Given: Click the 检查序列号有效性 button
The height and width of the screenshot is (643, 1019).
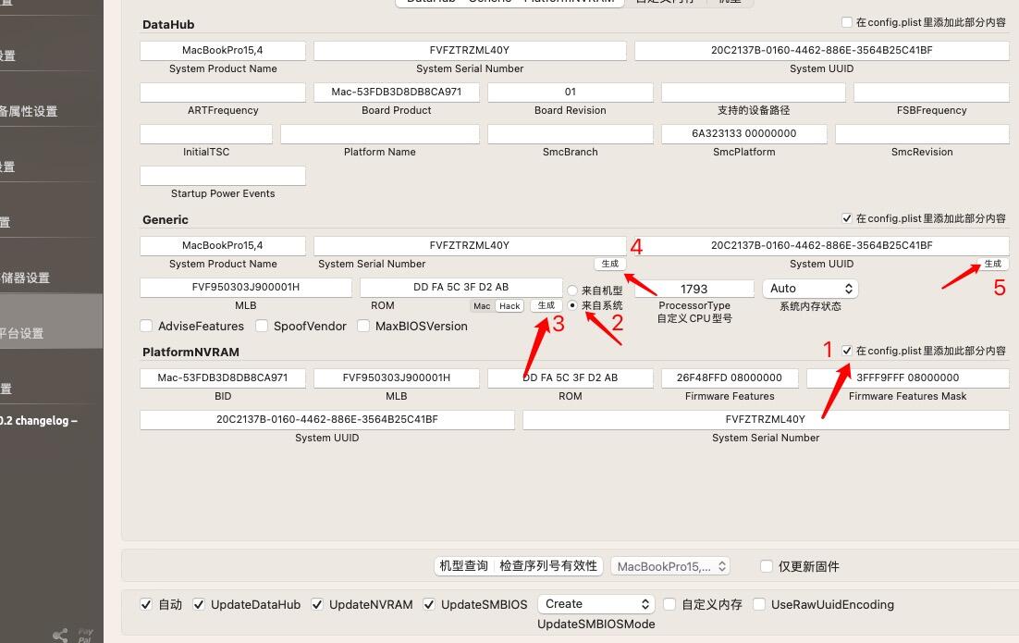Looking at the screenshot, I should tap(547, 566).
